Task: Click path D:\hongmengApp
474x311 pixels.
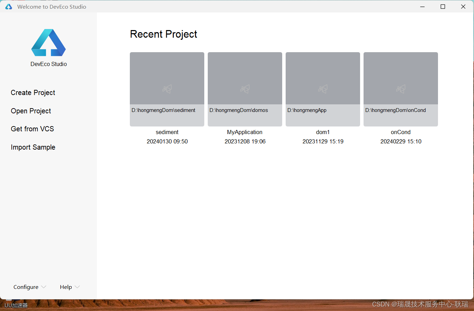Action: [x=307, y=110]
